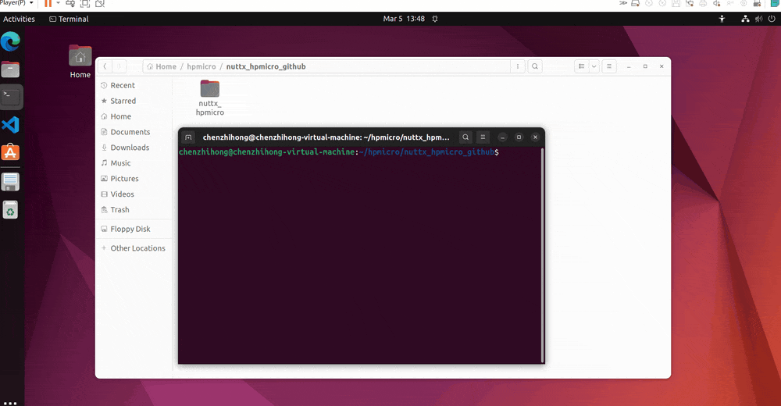Pause the VM with the Player pause button
Screen dimensions: 781x406
pyautogui.click(x=48, y=3)
